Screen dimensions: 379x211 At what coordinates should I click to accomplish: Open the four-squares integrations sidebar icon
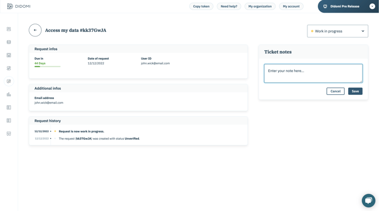9,68
